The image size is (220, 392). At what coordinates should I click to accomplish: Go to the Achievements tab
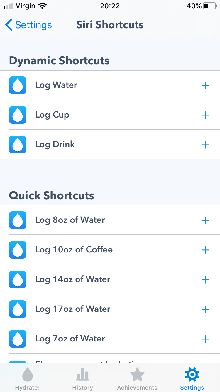coord(137,379)
